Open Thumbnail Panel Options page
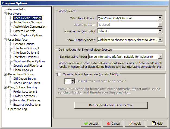Image resolution: width=170 pixels, height=129 pixels. point(29,61)
